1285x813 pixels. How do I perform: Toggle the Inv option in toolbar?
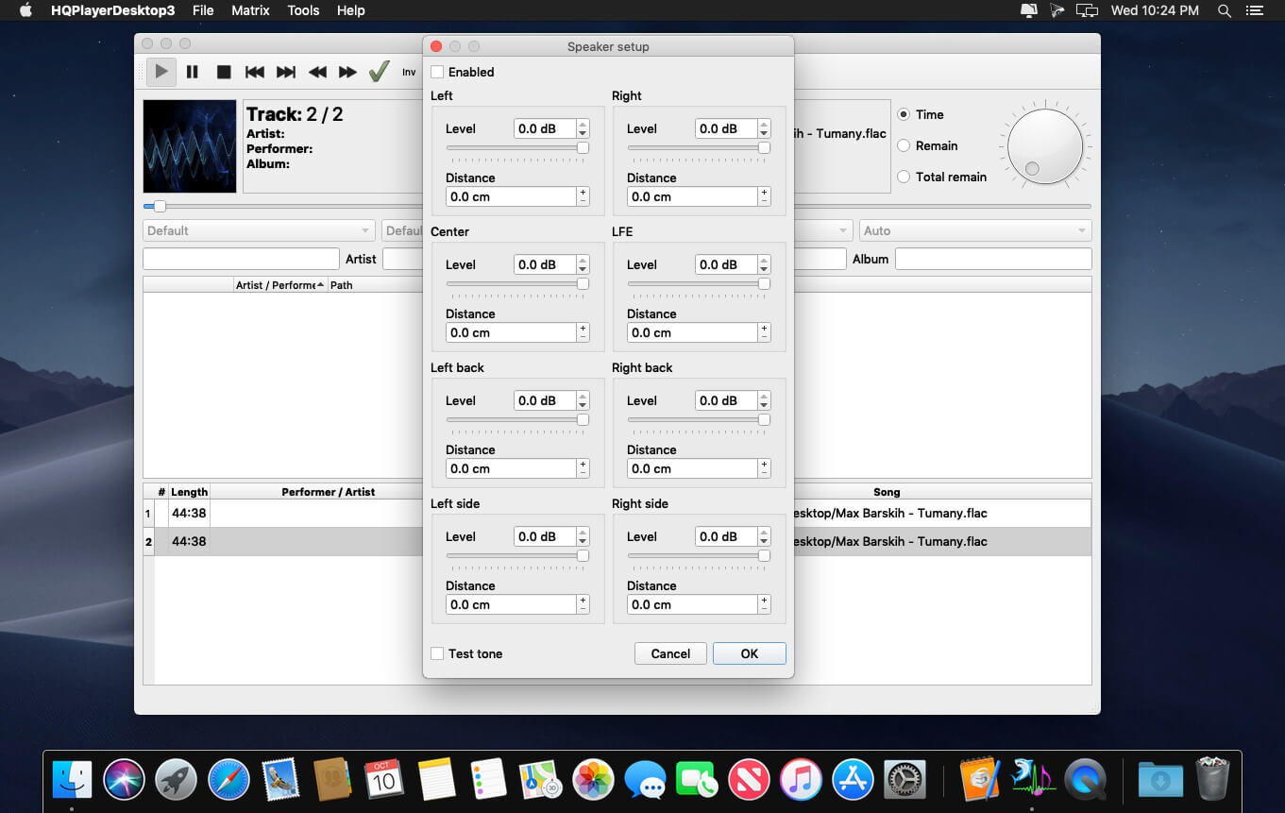click(x=409, y=72)
